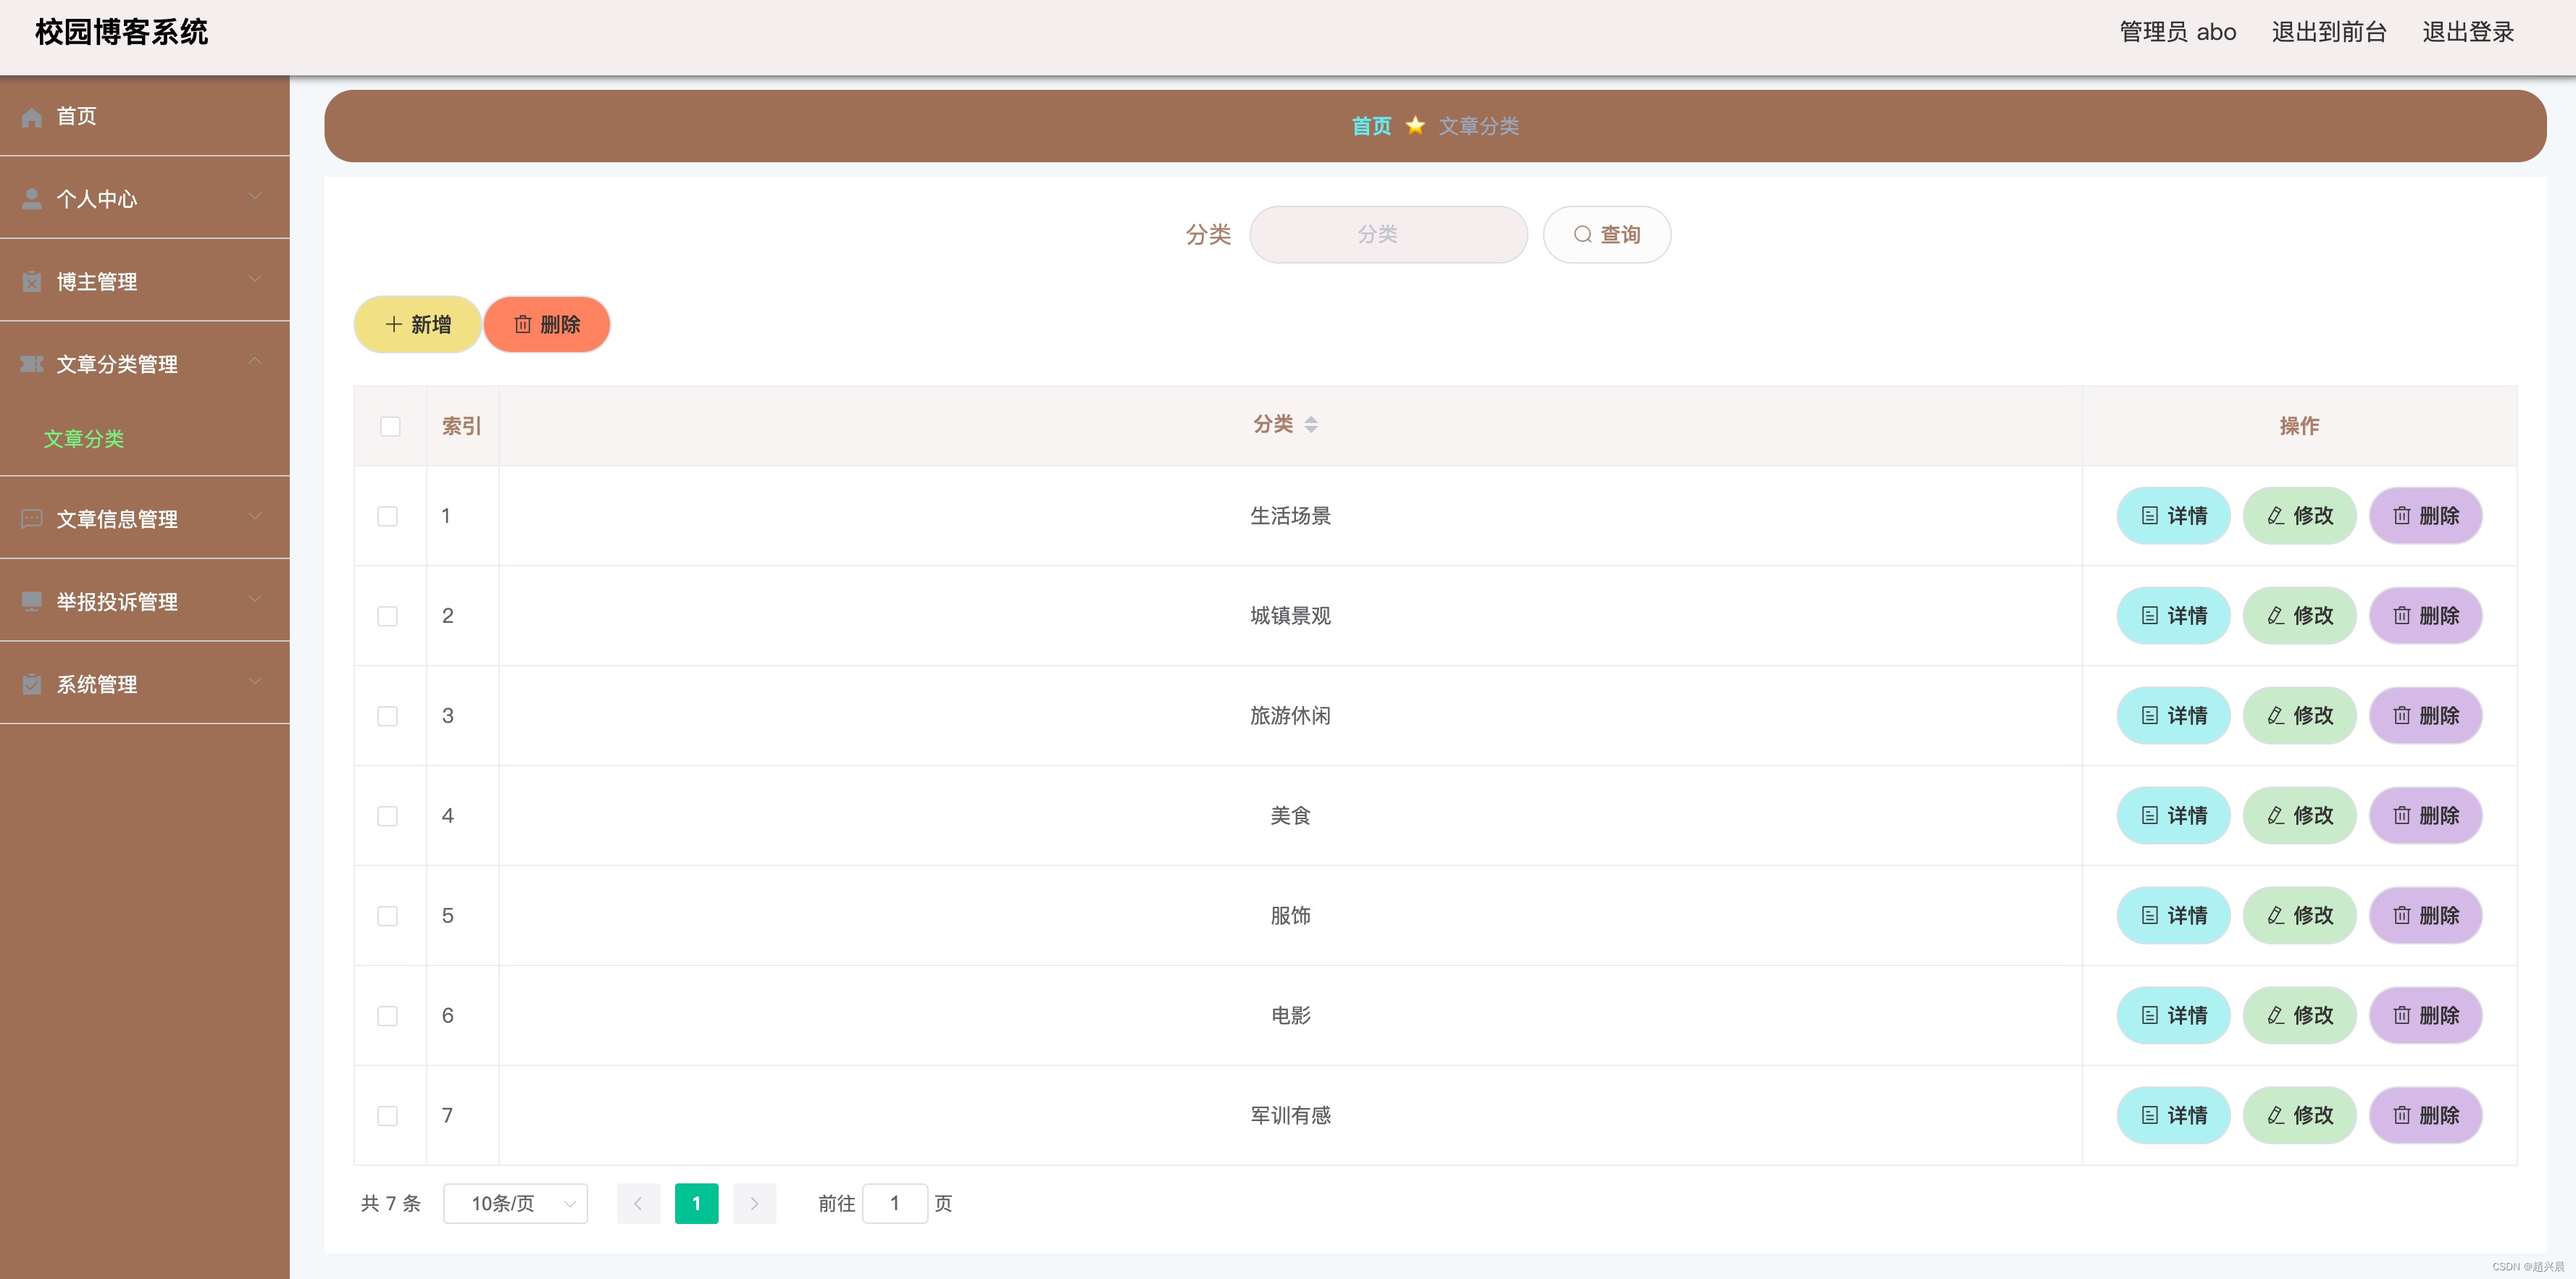The width and height of the screenshot is (2576, 1279).
Task: Expand the 举报投诉管理 menu chevron
Action: click(255, 598)
